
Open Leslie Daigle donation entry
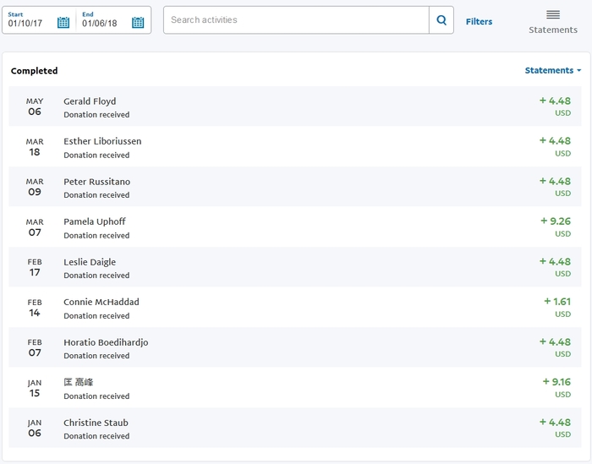pyautogui.click(x=90, y=262)
